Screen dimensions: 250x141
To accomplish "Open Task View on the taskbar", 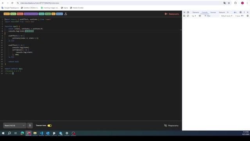I will 16,133.
